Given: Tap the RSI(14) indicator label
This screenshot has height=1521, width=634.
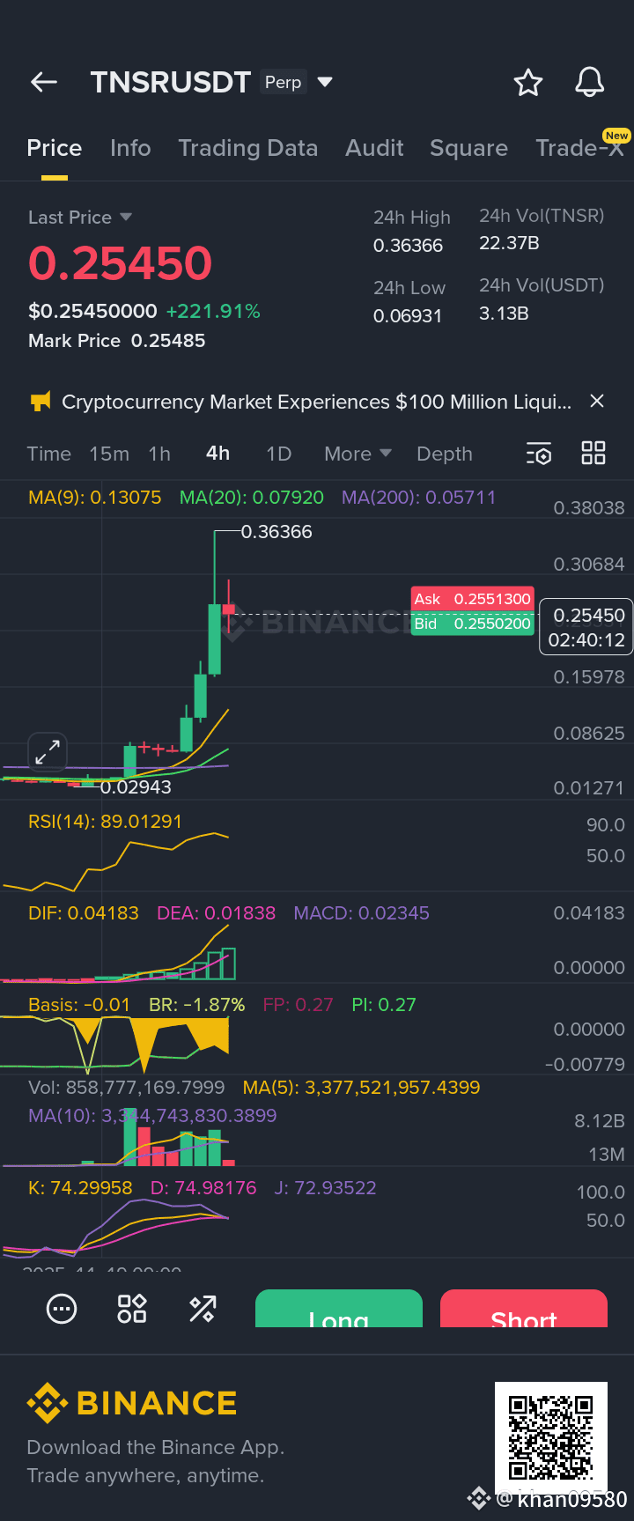Looking at the screenshot, I should [105, 822].
